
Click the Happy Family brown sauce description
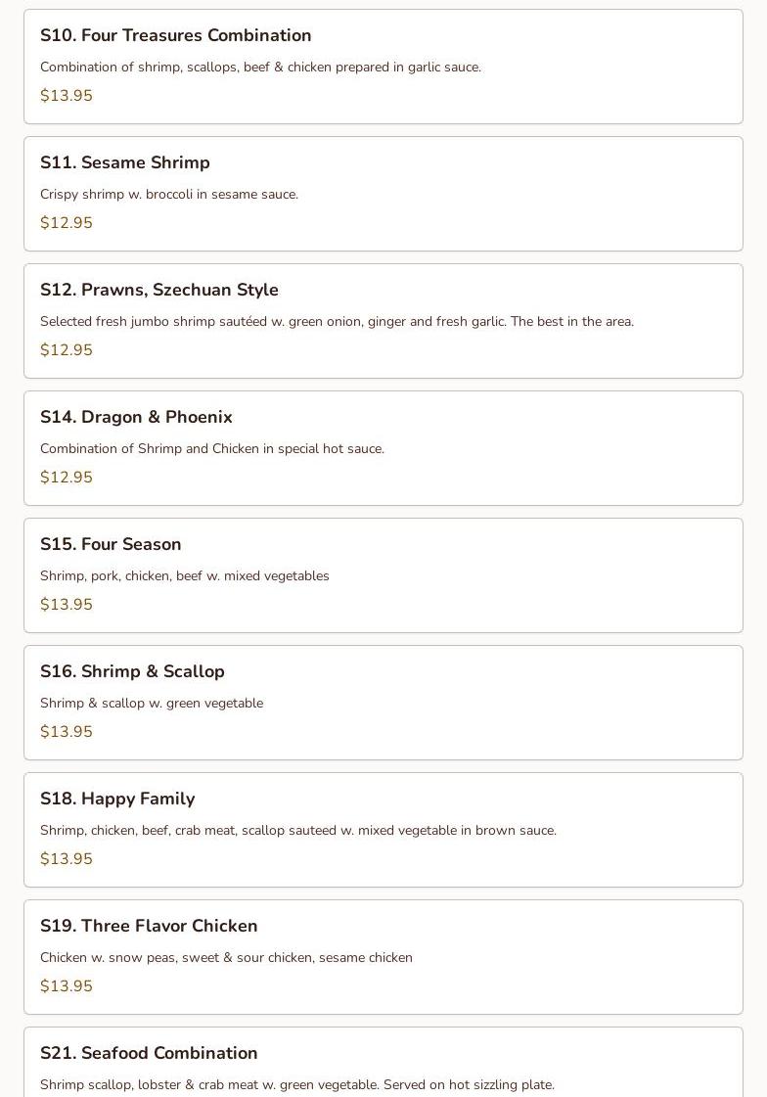pyautogui.click(x=298, y=831)
